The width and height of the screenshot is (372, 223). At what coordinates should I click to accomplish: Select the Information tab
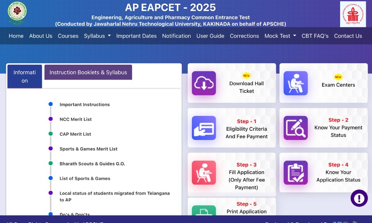[x=25, y=77]
